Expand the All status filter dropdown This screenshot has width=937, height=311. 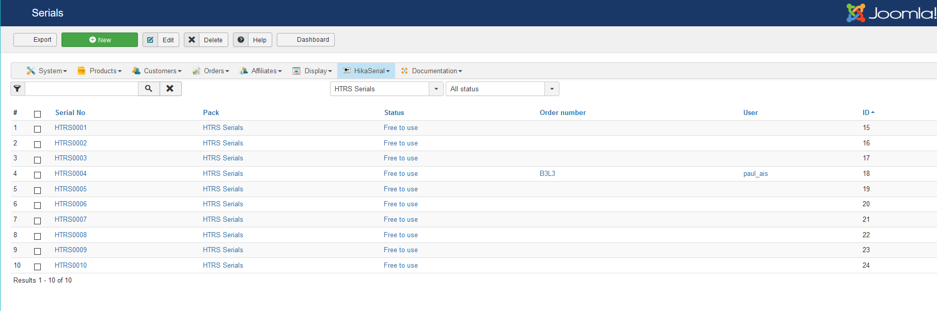point(552,89)
